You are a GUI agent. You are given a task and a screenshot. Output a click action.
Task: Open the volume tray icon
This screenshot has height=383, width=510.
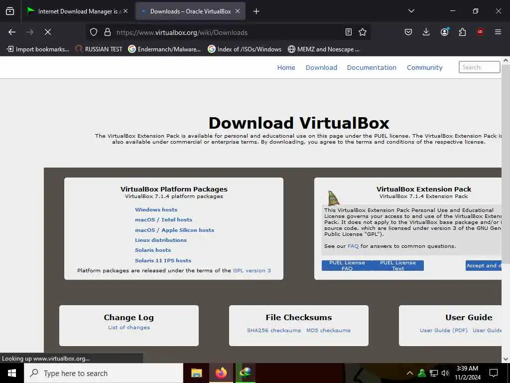(x=445, y=373)
